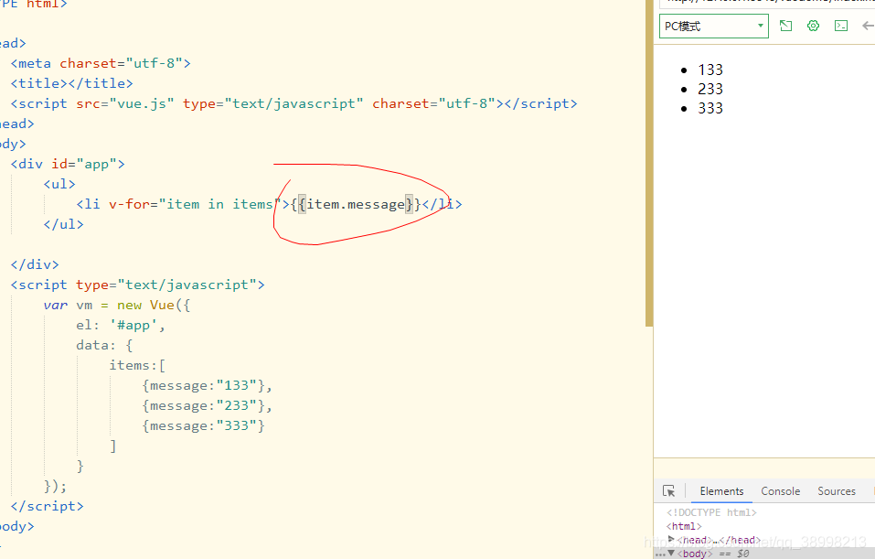Click the closing ul tag line

64,224
